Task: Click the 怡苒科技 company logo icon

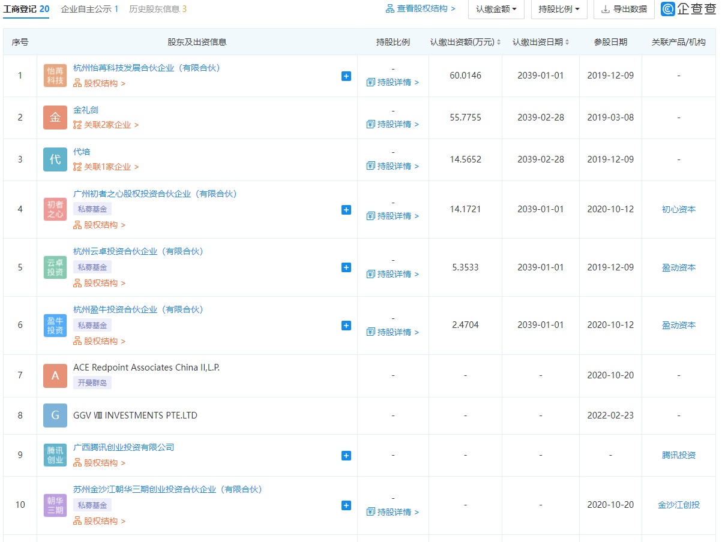Action: coord(55,76)
